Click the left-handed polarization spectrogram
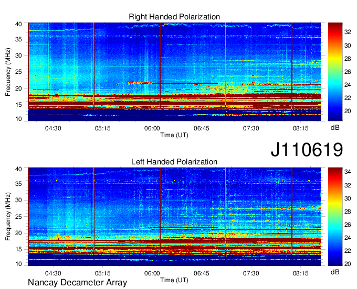357x289 pixels. [x=174, y=217]
